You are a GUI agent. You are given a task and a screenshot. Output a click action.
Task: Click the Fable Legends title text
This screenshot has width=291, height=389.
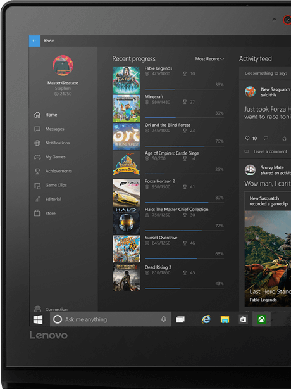pos(158,68)
